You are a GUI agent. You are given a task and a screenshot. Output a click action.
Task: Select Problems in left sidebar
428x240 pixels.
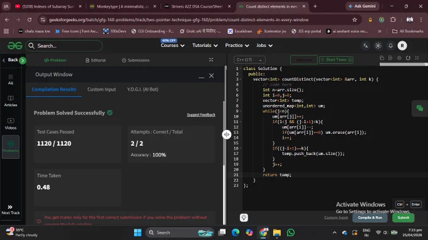10,147
